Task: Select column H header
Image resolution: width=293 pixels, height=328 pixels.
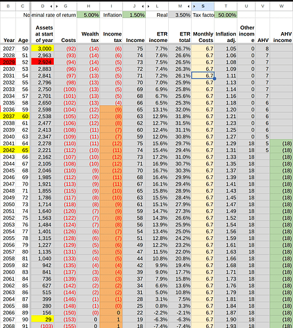Action: pyautogui.click(x=89, y=7)
